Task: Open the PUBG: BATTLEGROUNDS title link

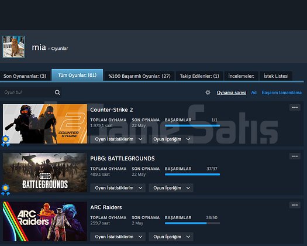Action: pyautogui.click(x=122, y=159)
